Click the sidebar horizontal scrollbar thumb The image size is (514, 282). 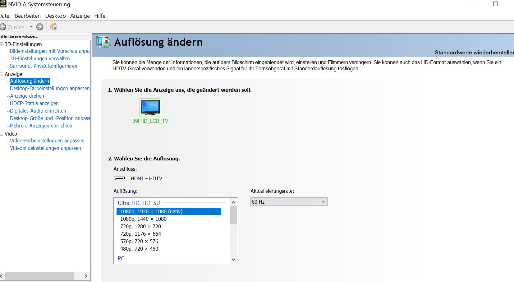pos(40,276)
